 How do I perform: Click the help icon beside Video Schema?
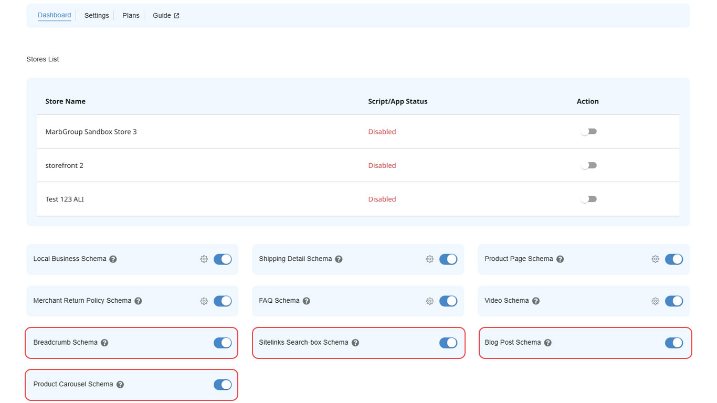click(535, 301)
